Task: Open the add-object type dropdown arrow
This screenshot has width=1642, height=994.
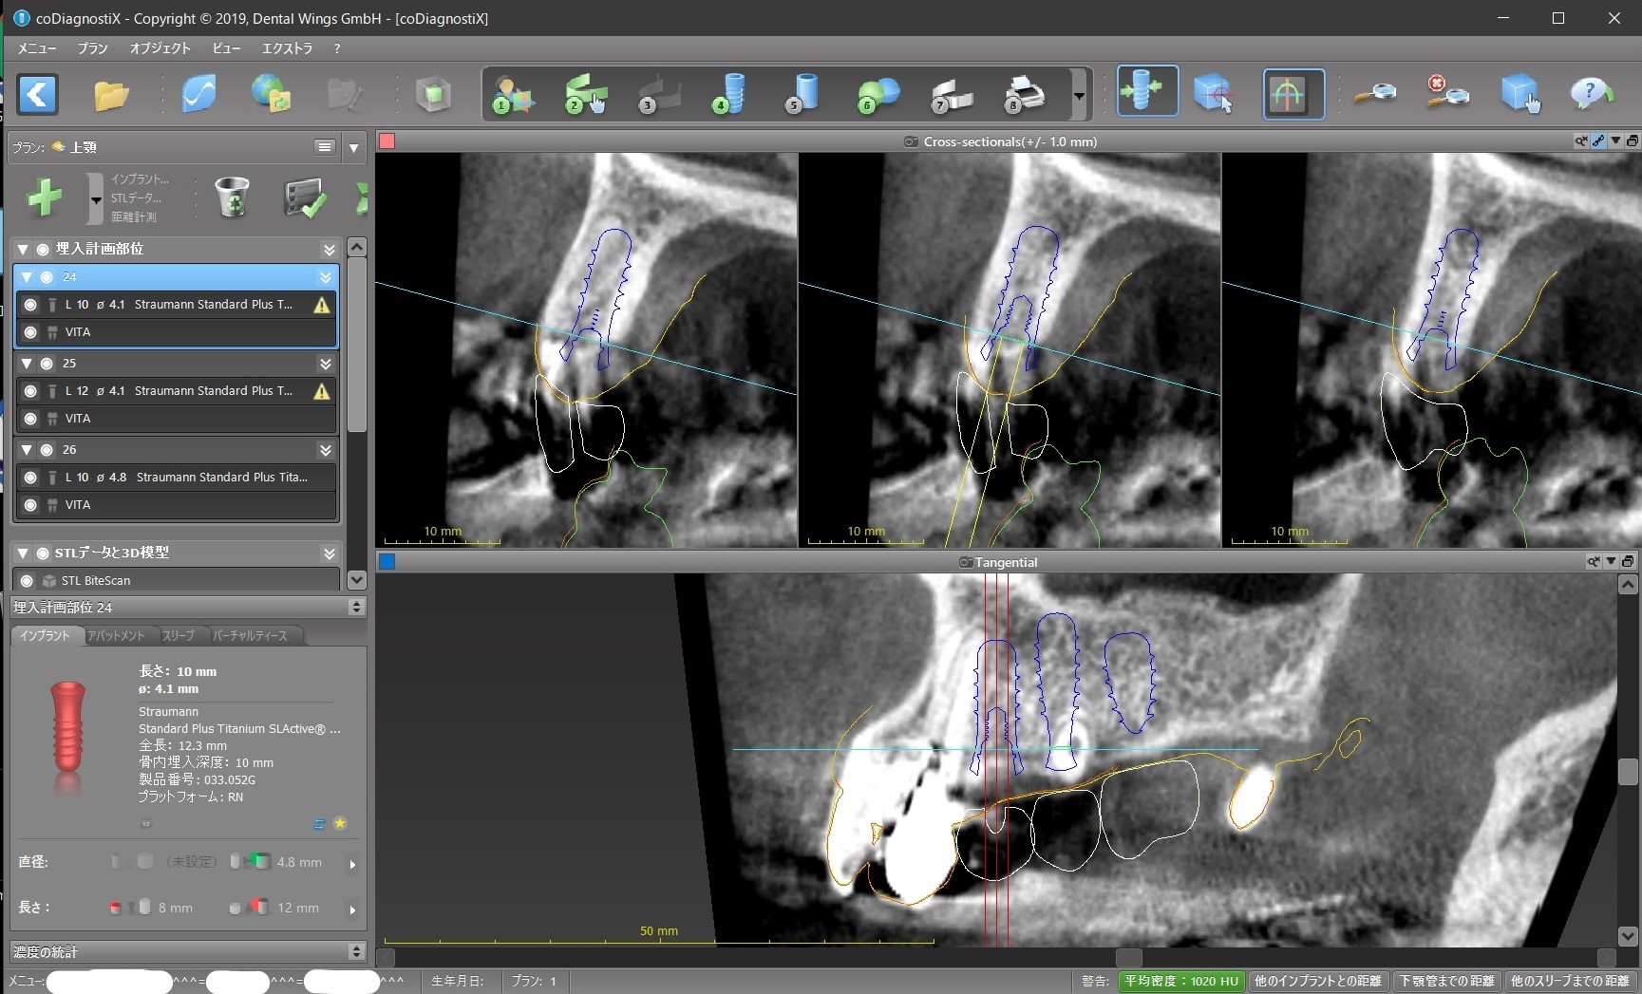Action: pos(95,198)
